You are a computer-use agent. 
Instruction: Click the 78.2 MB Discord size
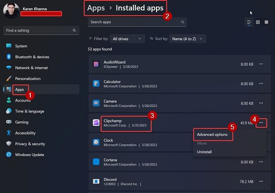point(246,182)
